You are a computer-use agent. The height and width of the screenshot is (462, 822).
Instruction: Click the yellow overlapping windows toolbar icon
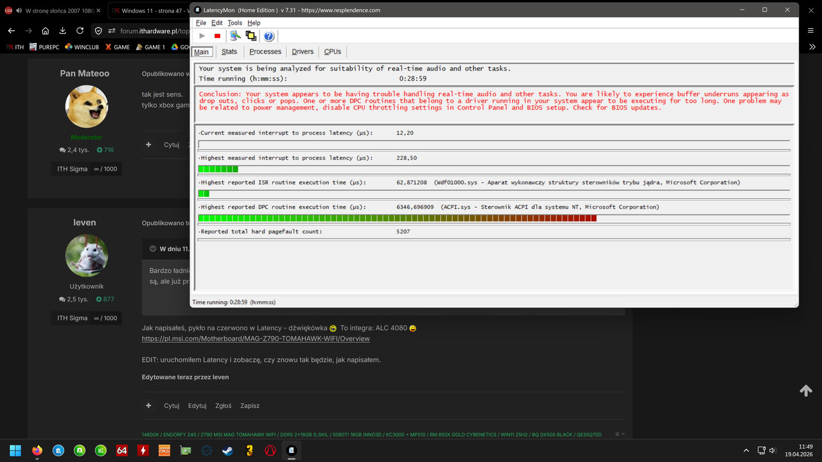point(251,36)
